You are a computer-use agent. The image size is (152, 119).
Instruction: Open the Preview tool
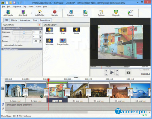point(71,13)
